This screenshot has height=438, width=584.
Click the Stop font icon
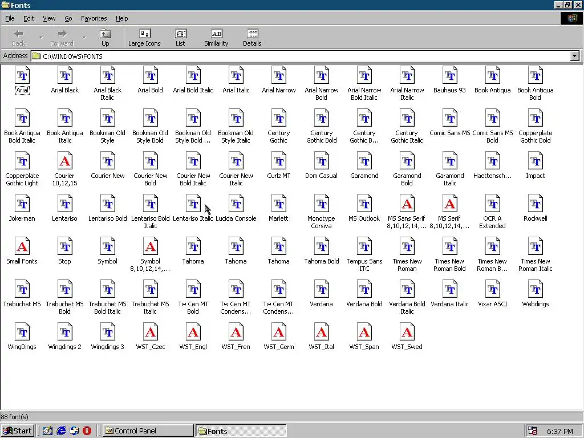[65, 247]
